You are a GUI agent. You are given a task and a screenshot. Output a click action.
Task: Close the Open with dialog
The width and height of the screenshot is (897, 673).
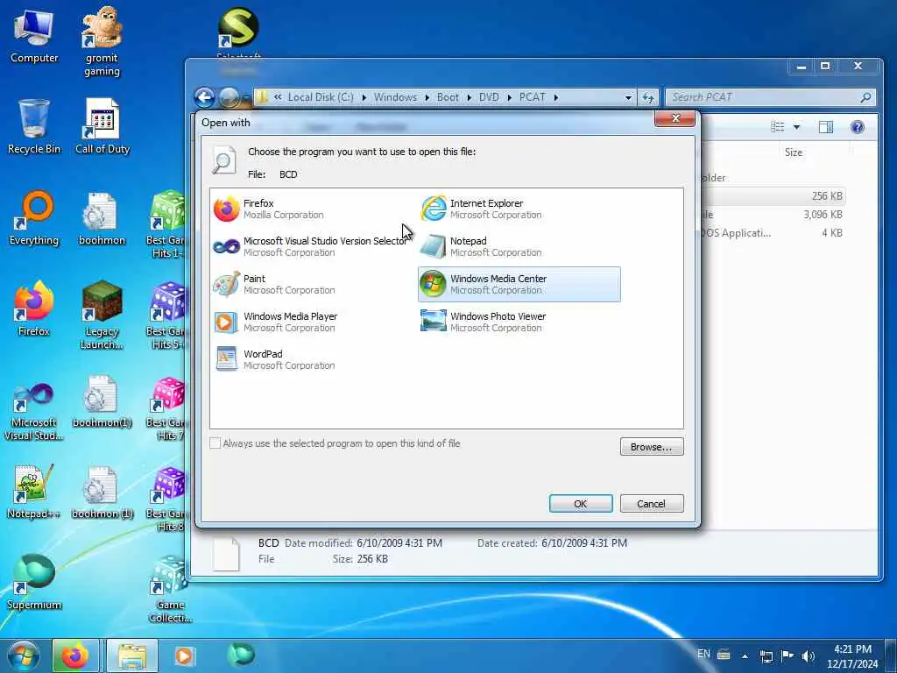pos(675,118)
